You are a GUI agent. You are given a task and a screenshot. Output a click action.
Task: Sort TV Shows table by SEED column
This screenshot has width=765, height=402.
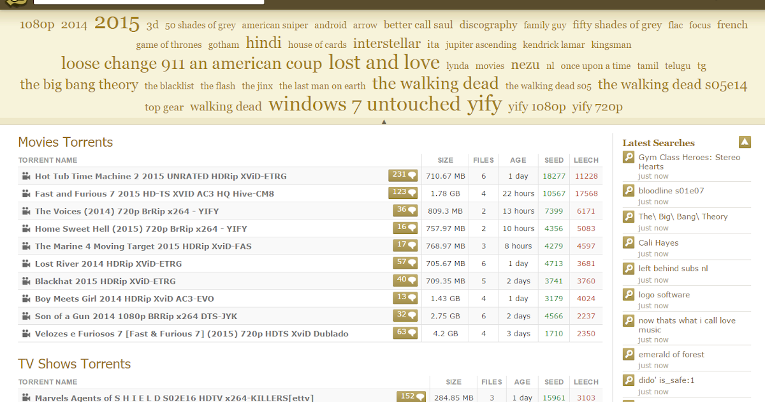click(x=554, y=382)
